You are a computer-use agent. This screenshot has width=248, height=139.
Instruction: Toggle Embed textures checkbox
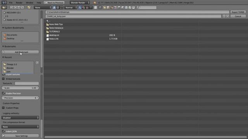coord(3,79)
